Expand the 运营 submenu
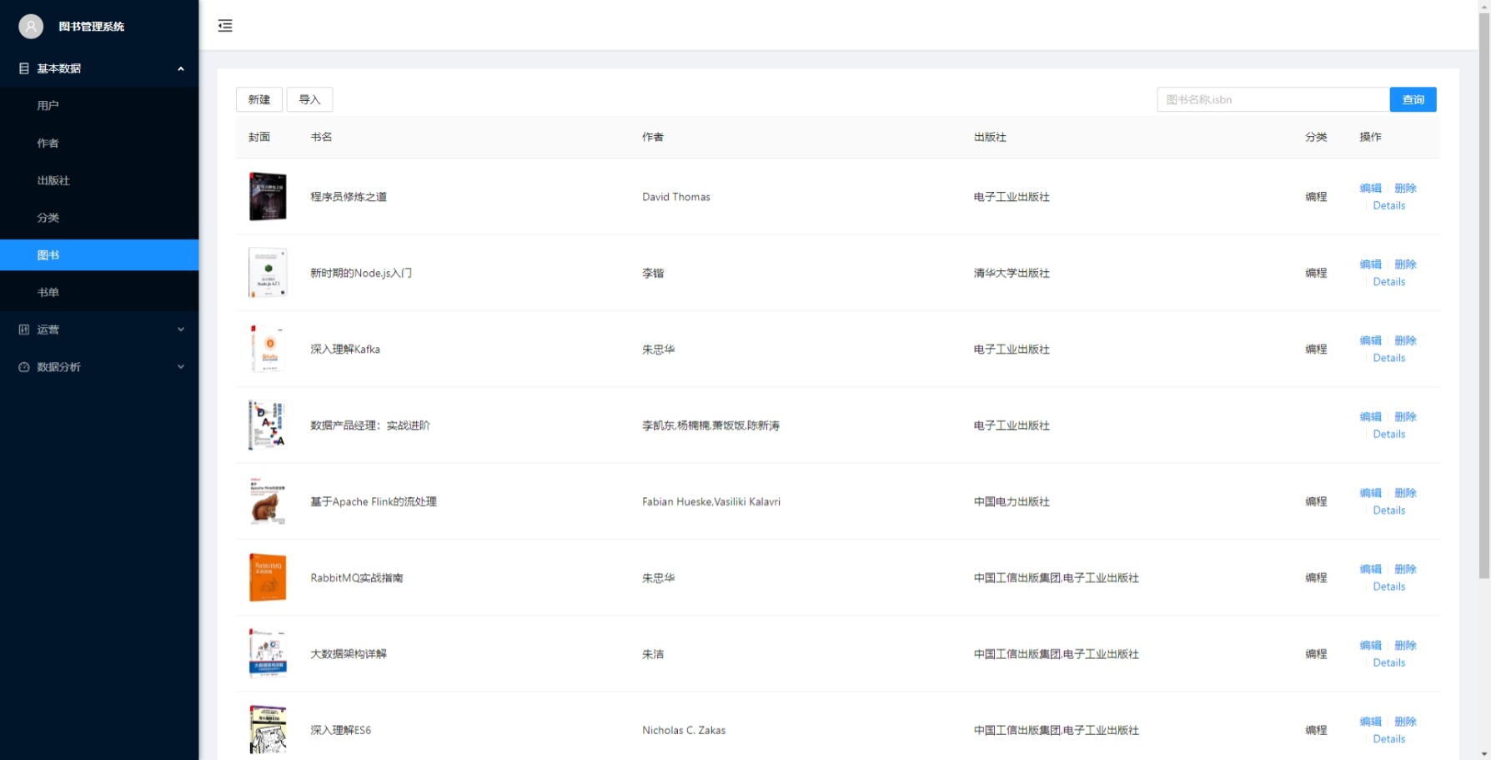 click(181, 330)
